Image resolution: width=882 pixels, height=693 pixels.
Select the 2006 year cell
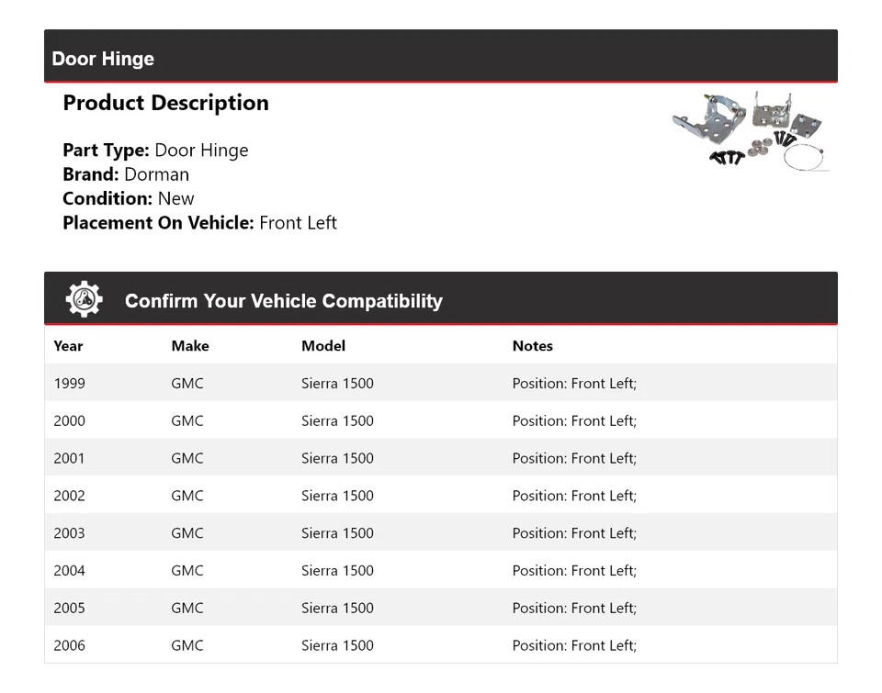(69, 645)
